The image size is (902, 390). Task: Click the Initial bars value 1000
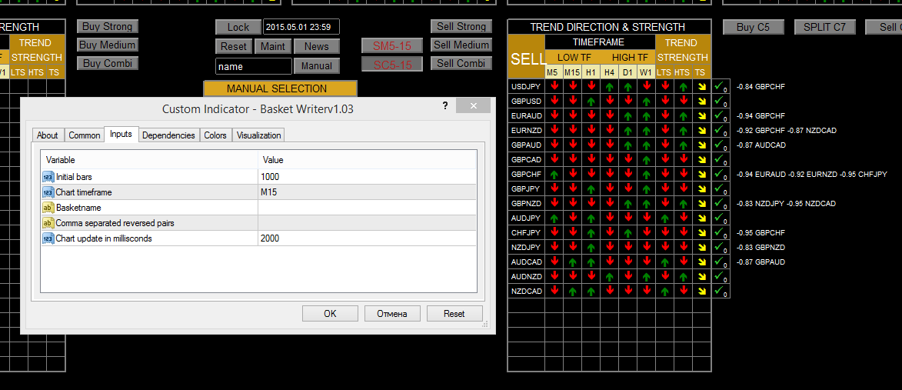click(x=367, y=177)
